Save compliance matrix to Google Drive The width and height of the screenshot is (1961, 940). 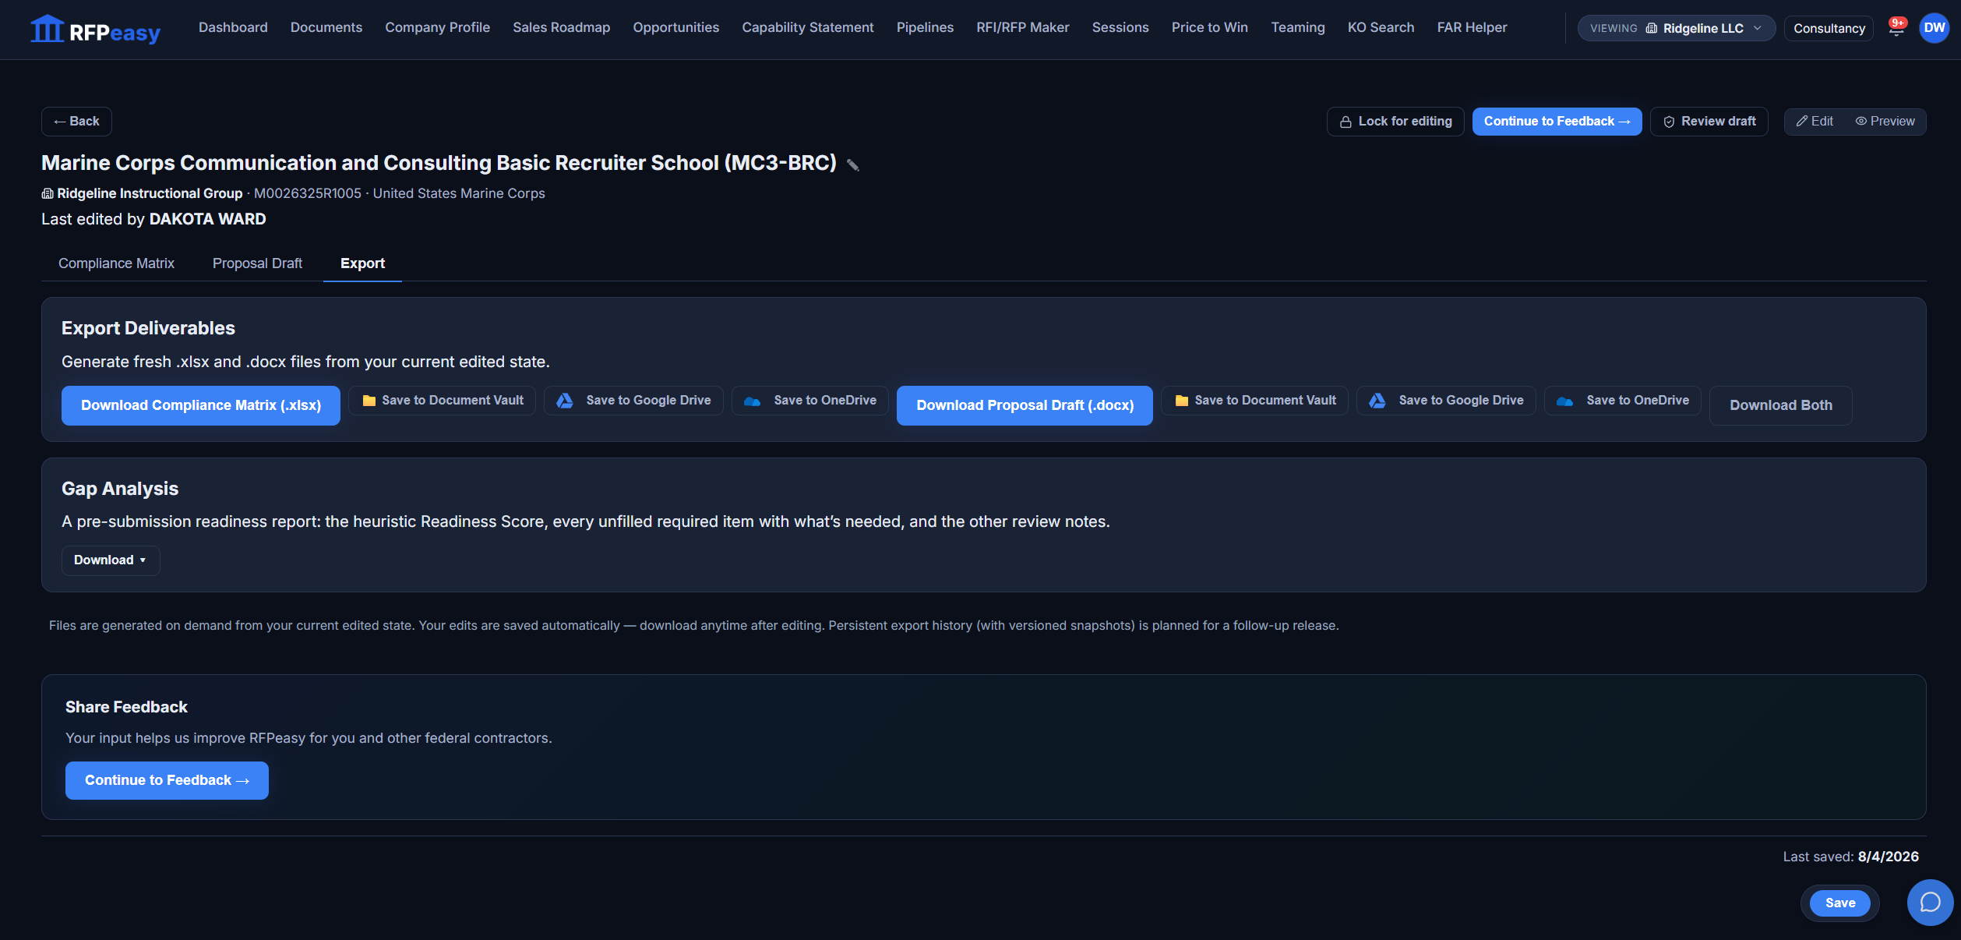point(633,401)
